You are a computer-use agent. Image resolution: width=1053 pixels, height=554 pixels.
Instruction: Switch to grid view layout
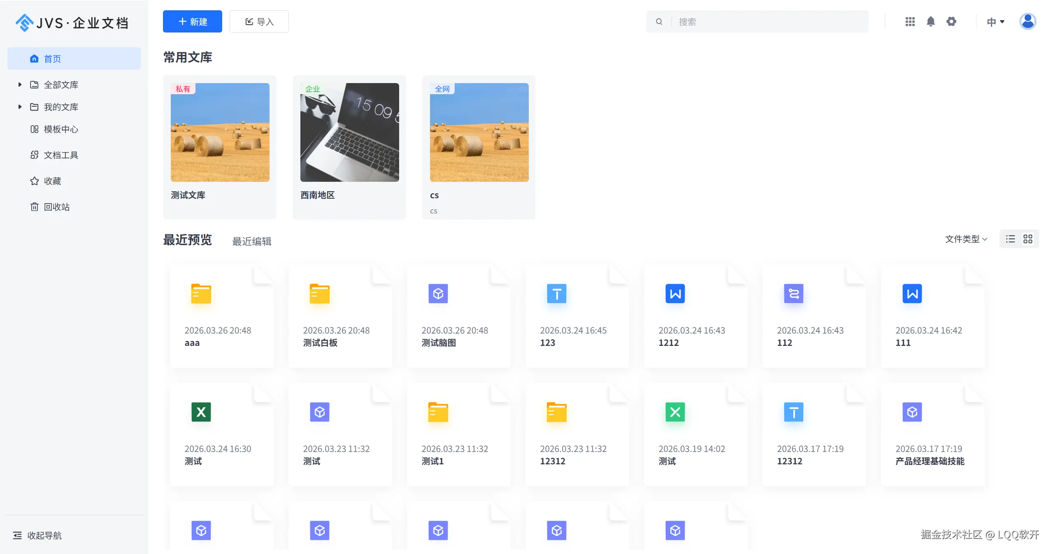(1027, 239)
